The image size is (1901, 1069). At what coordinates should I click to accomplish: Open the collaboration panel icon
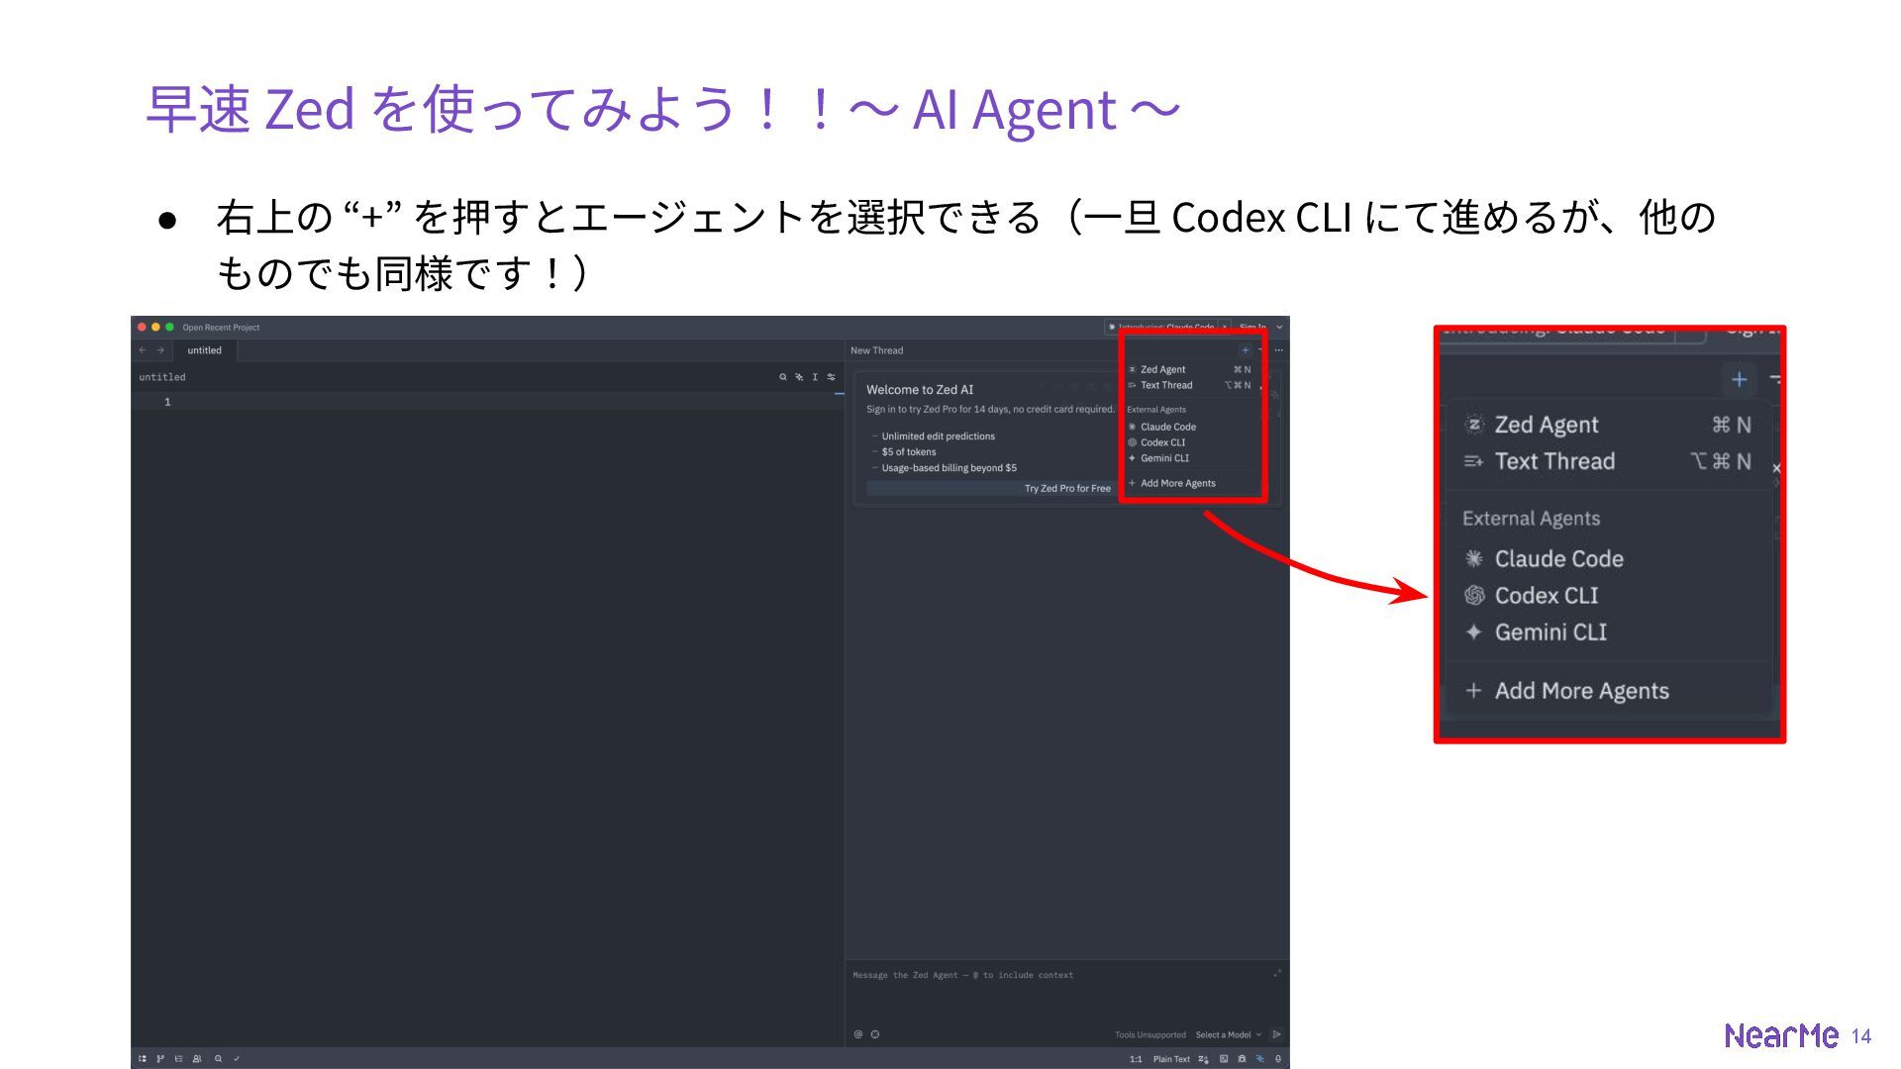coord(197,1058)
